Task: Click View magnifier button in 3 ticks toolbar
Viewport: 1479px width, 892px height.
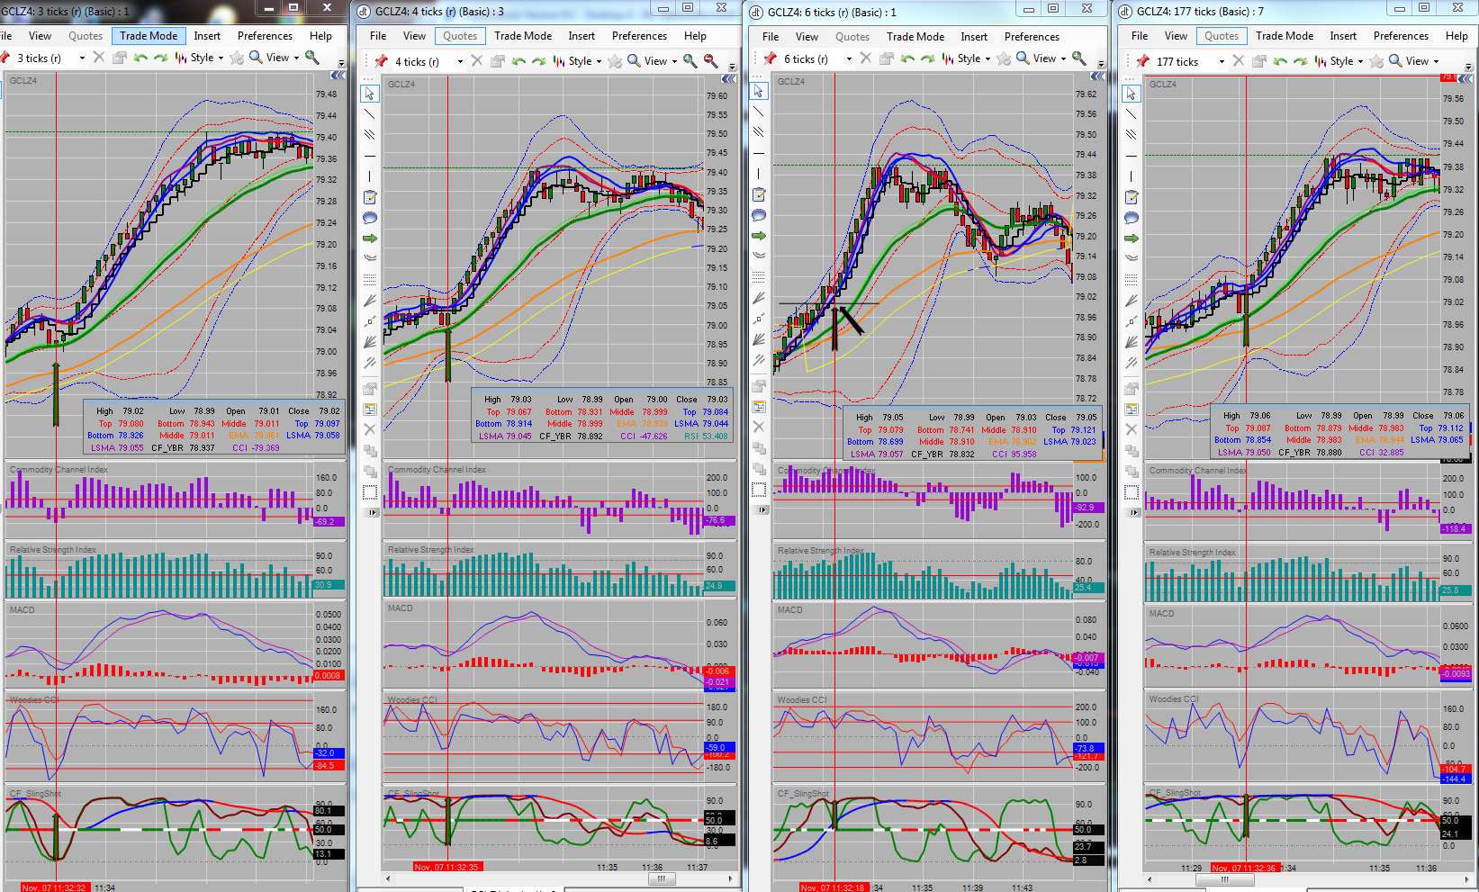Action: point(269,58)
